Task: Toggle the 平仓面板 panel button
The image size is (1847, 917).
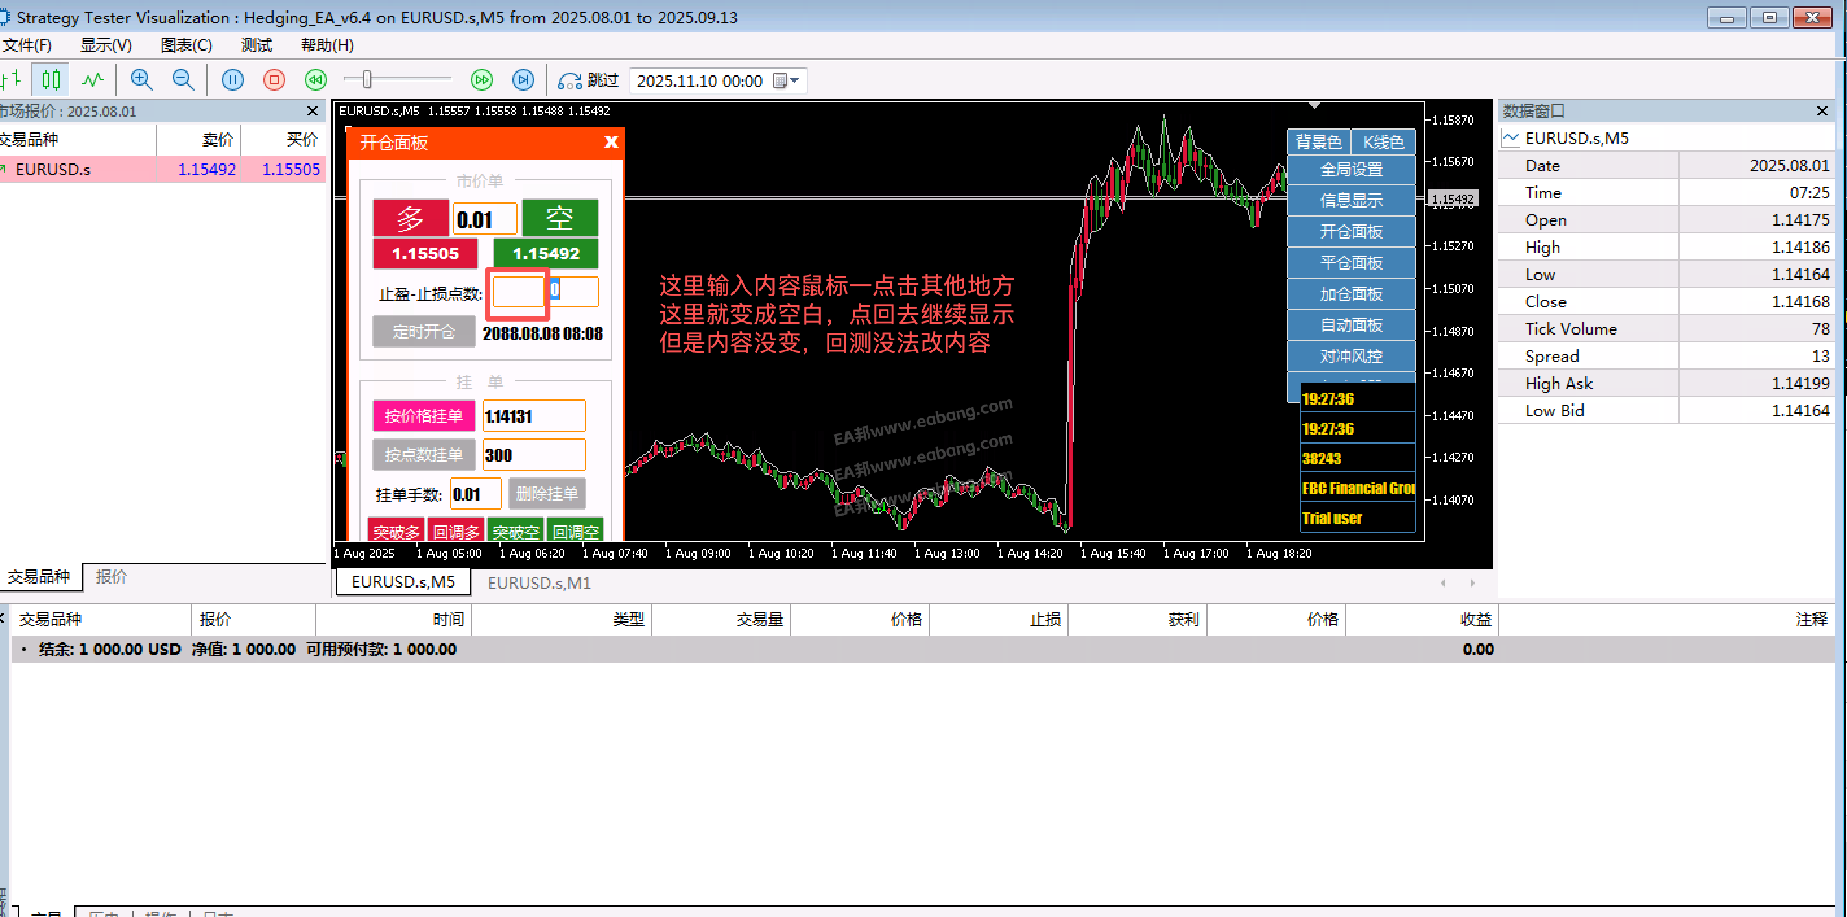Action: pos(1351,263)
